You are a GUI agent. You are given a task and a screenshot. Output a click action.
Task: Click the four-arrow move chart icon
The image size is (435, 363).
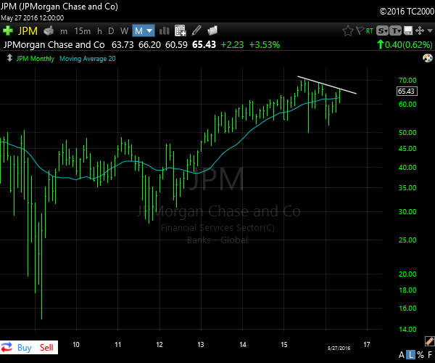click(420, 30)
